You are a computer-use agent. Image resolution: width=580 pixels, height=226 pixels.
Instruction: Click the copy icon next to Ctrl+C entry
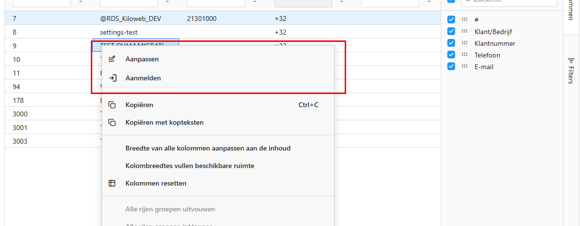[112, 105]
